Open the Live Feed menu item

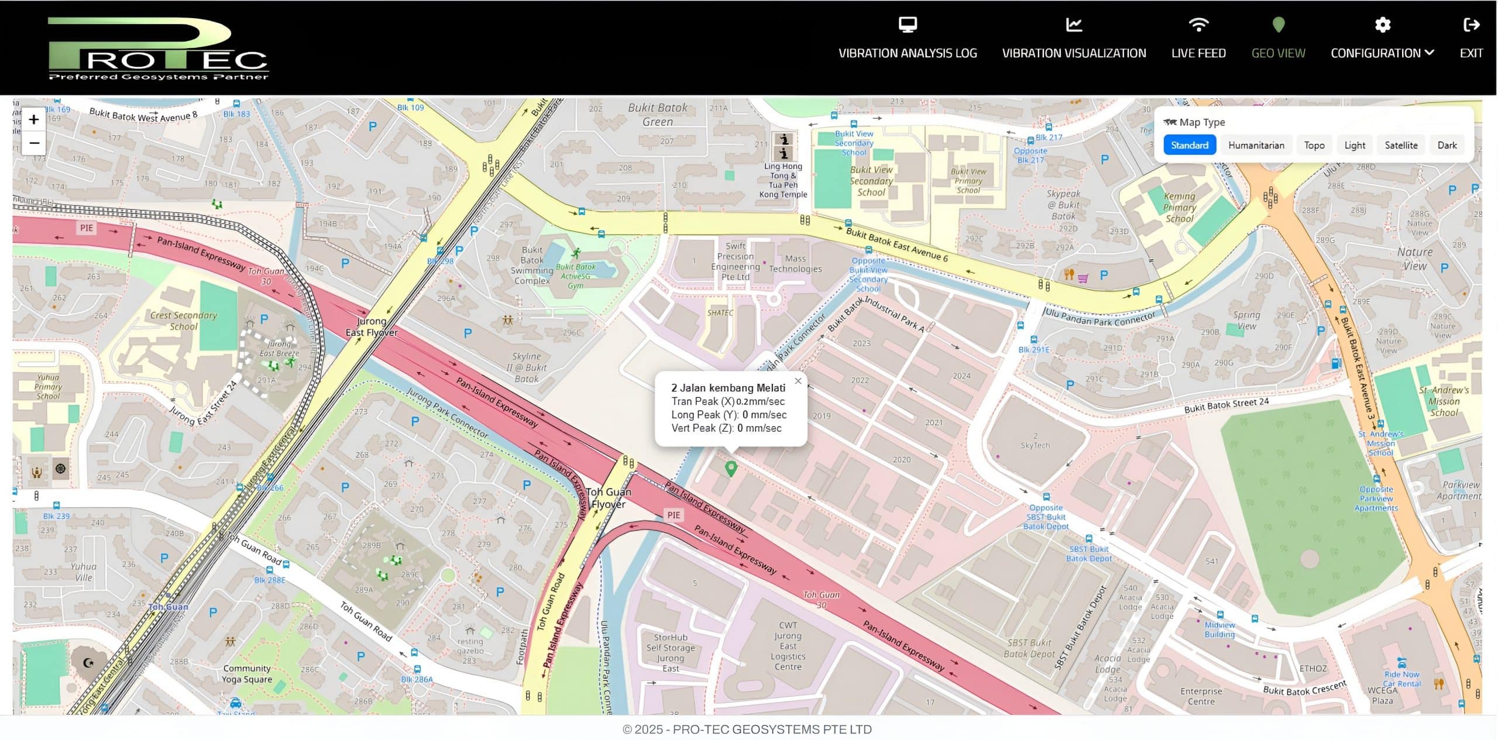tap(1198, 53)
